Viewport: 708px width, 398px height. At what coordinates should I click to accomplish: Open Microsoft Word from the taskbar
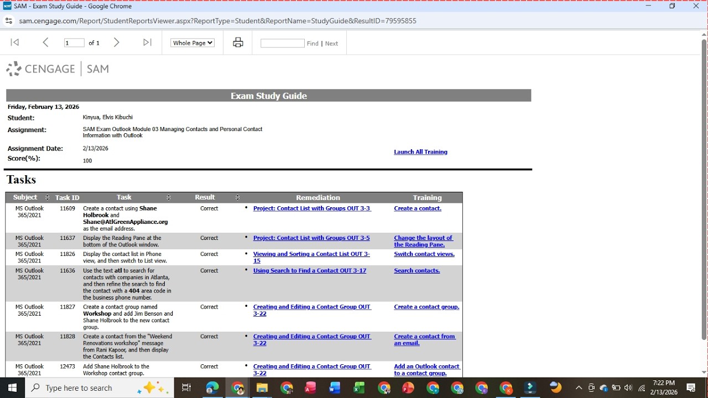tap(335, 388)
